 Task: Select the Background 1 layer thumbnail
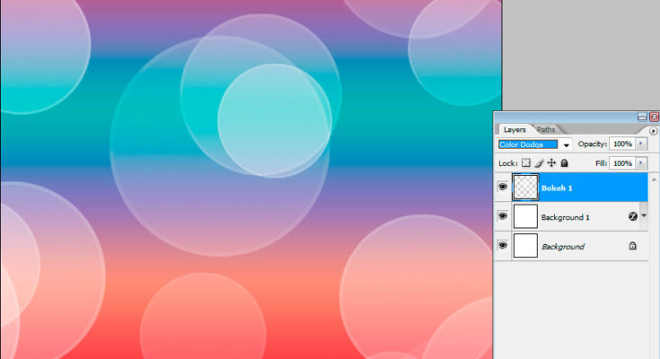tap(525, 216)
